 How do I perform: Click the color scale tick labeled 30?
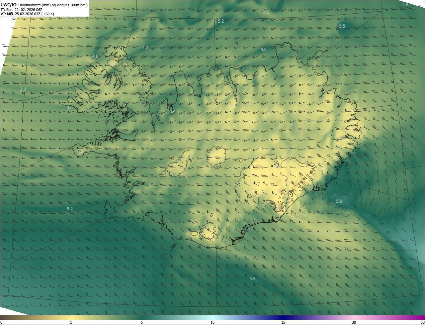point(354,322)
